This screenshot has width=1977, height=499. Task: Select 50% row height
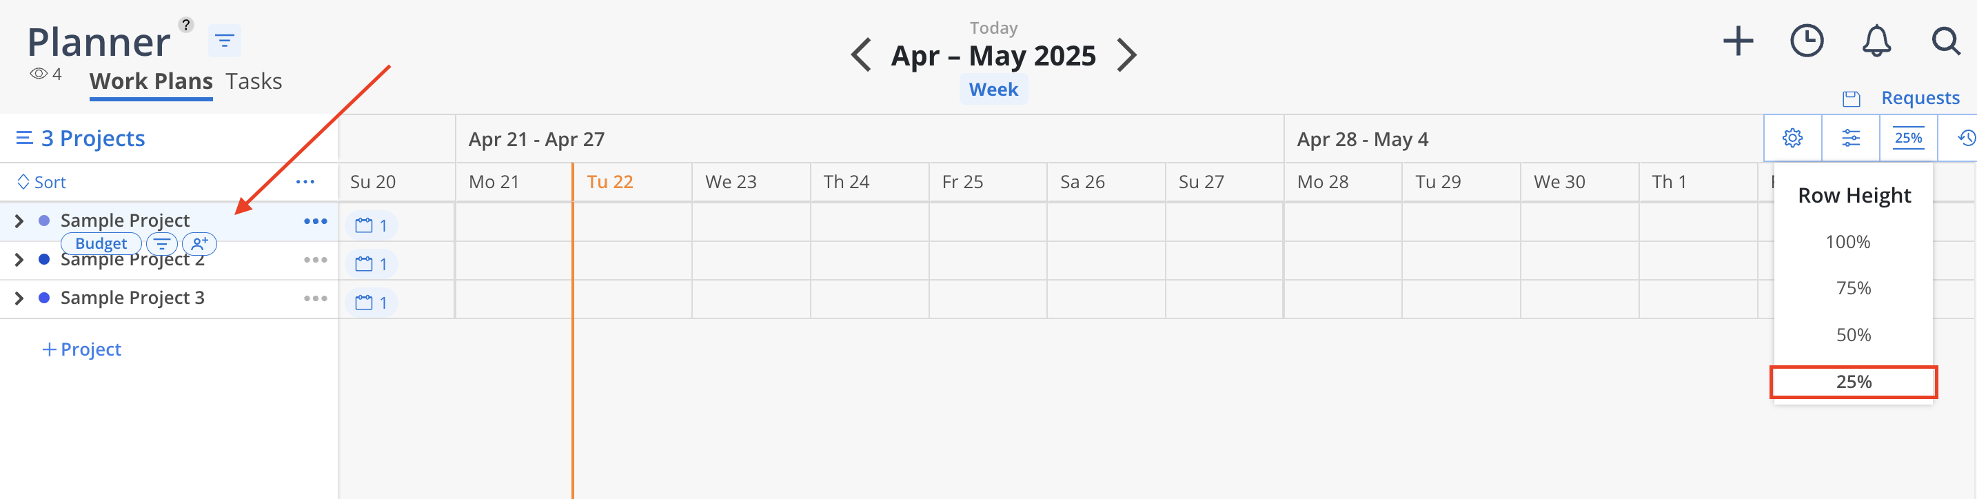(x=1853, y=336)
